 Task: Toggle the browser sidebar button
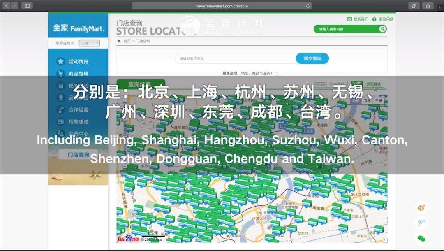point(27,6)
